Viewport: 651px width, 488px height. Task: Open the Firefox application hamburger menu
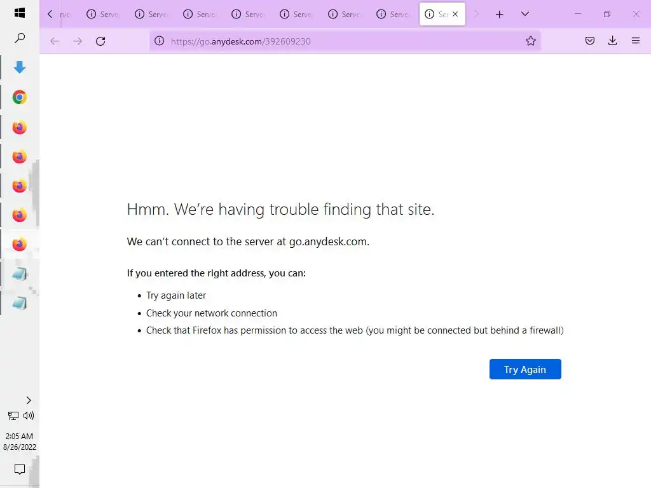[636, 41]
